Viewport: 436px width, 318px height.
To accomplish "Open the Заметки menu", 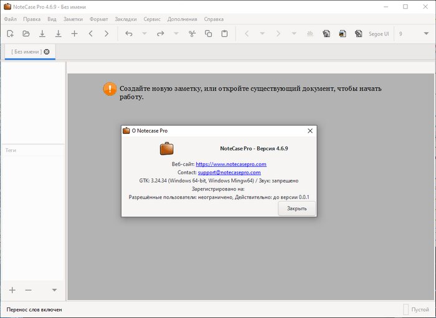I will (x=73, y=19).
